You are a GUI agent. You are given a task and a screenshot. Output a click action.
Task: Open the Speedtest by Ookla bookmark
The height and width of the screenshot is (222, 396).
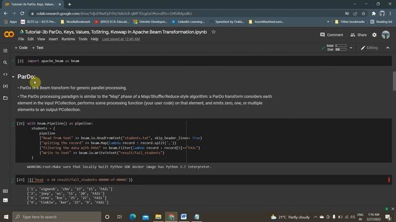pos(227,22)
